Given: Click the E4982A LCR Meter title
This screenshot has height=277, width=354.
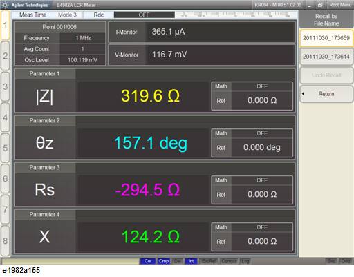Looking at the screenshot, I should pyautogui.click(x=76, y=5).
